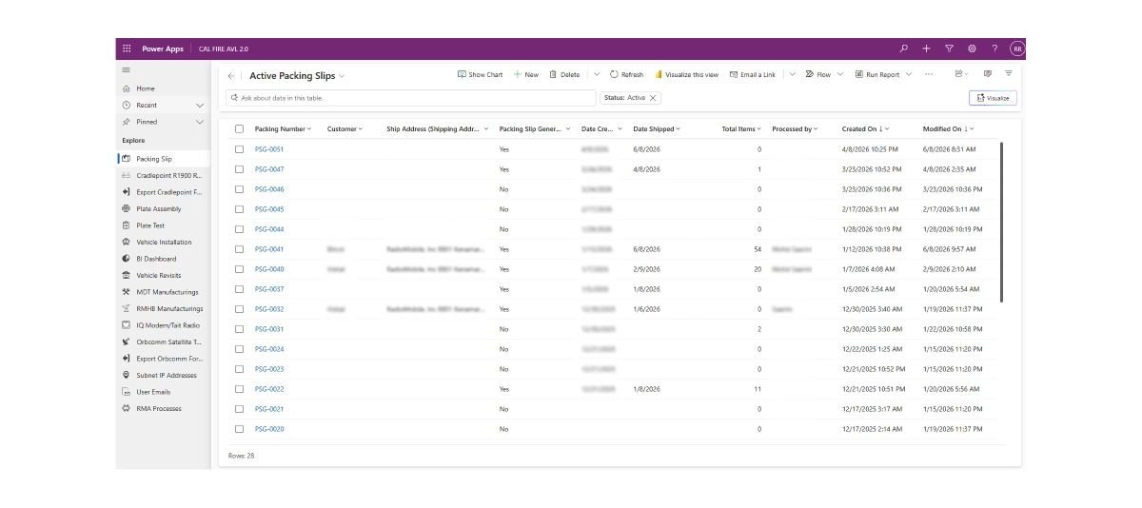Open the more commands ellipsis
The width and height of the screenshot is (1142, 508).
point(929,74)
